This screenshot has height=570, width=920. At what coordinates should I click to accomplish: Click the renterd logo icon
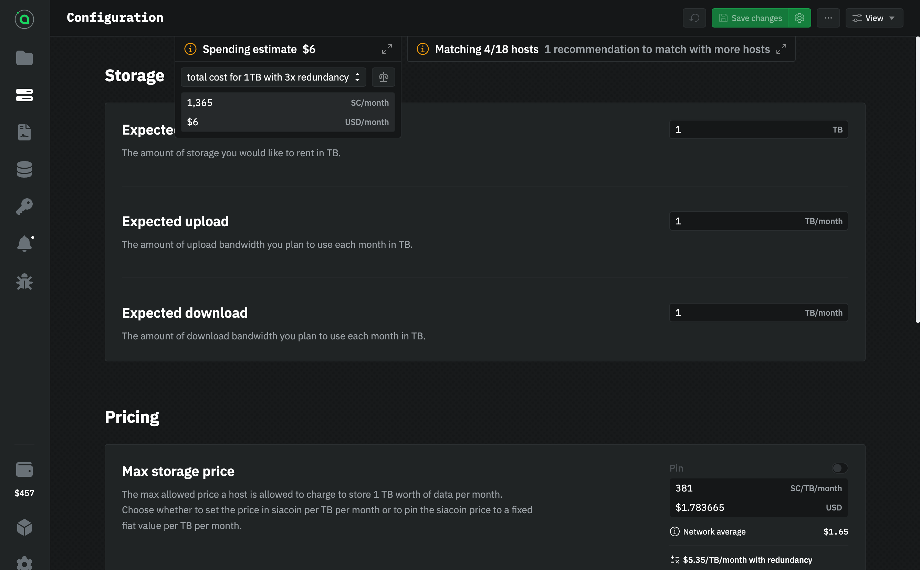pos(24,19)
